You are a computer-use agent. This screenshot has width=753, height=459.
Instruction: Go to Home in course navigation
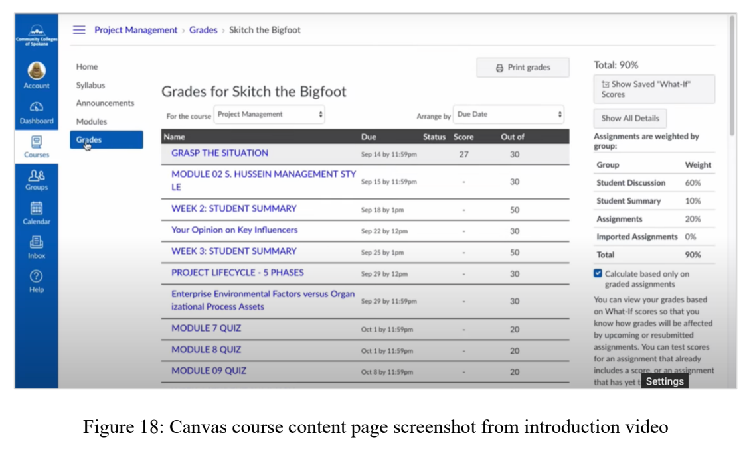(x=87, y=67)
